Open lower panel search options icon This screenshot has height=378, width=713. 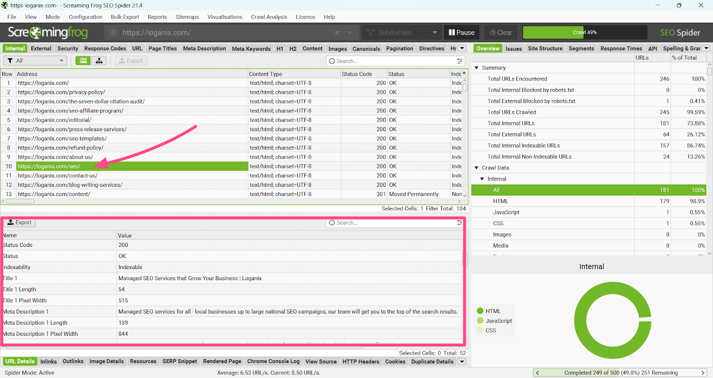[x=459, y=223]
